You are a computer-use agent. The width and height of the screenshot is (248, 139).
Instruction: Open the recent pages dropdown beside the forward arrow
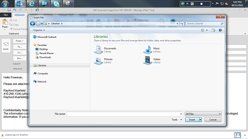pos(42,24)
